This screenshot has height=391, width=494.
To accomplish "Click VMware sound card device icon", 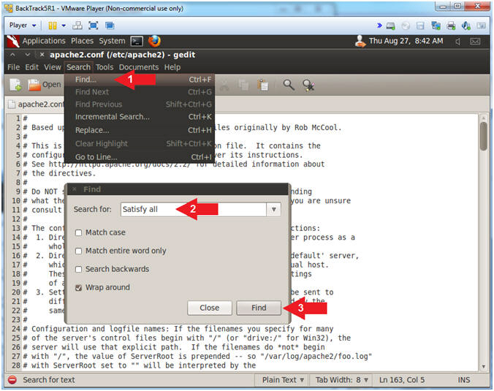I will tap(466, 26).
